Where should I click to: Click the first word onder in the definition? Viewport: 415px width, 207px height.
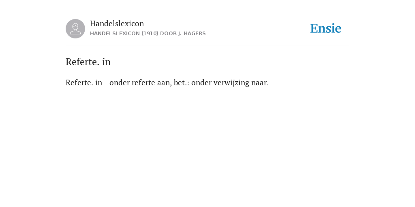[120, 82]
